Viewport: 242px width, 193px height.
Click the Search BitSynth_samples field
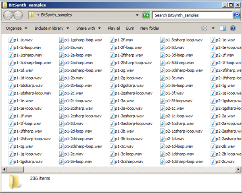(192, 15)
